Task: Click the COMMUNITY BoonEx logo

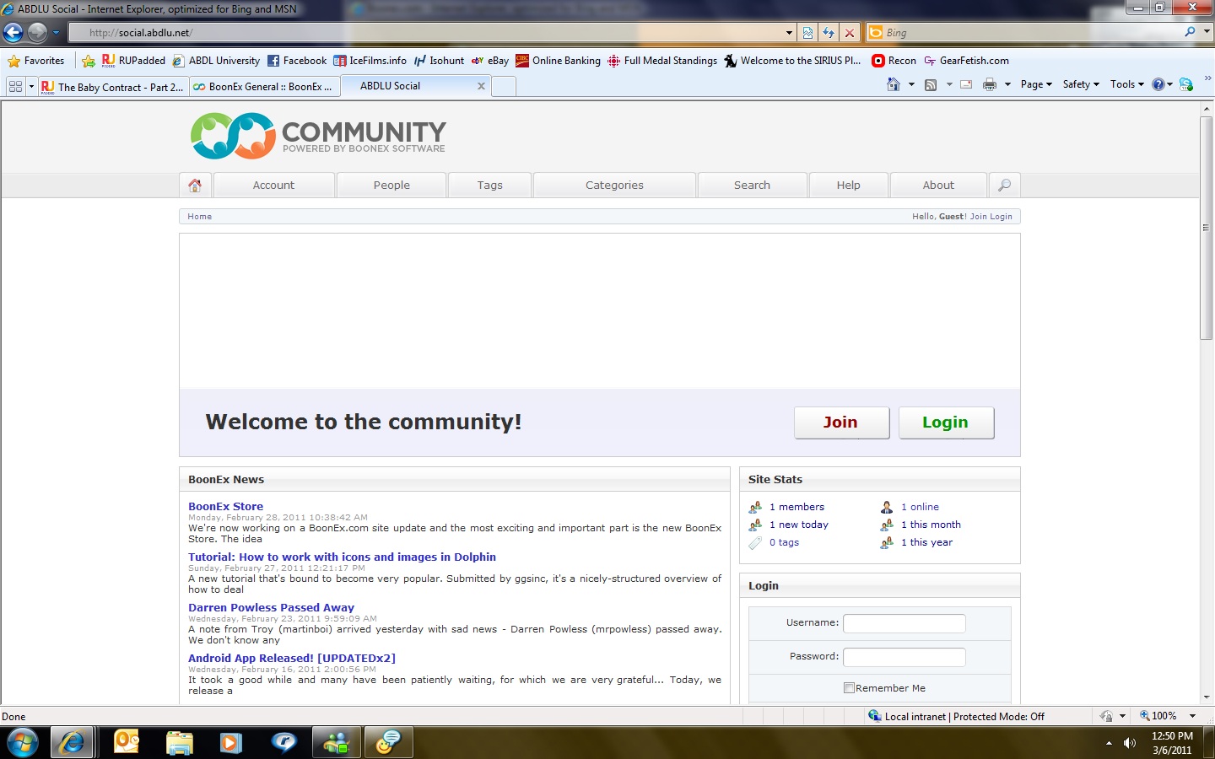Action: point(318,136)
